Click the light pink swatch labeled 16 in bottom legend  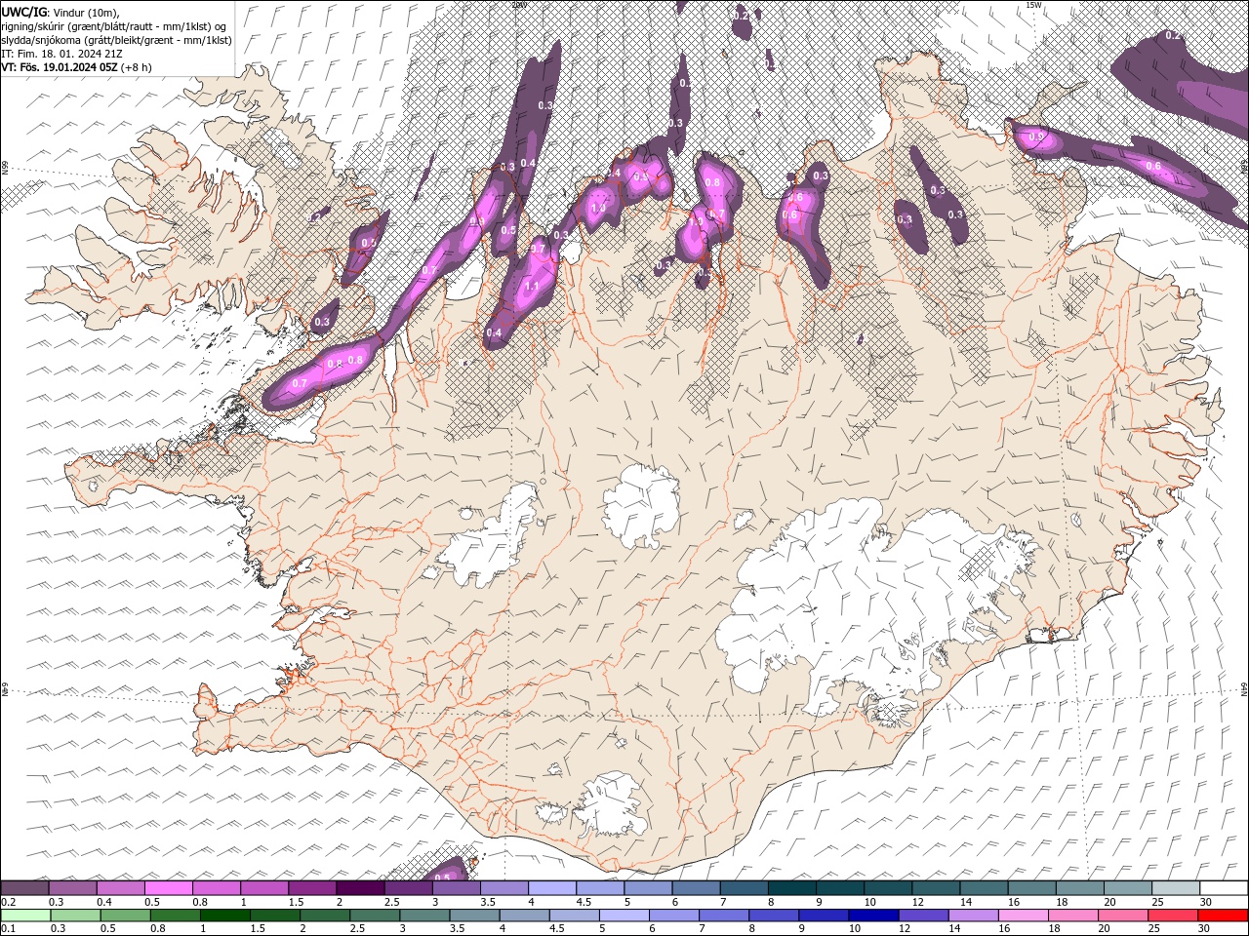(x=1022, y=916)
